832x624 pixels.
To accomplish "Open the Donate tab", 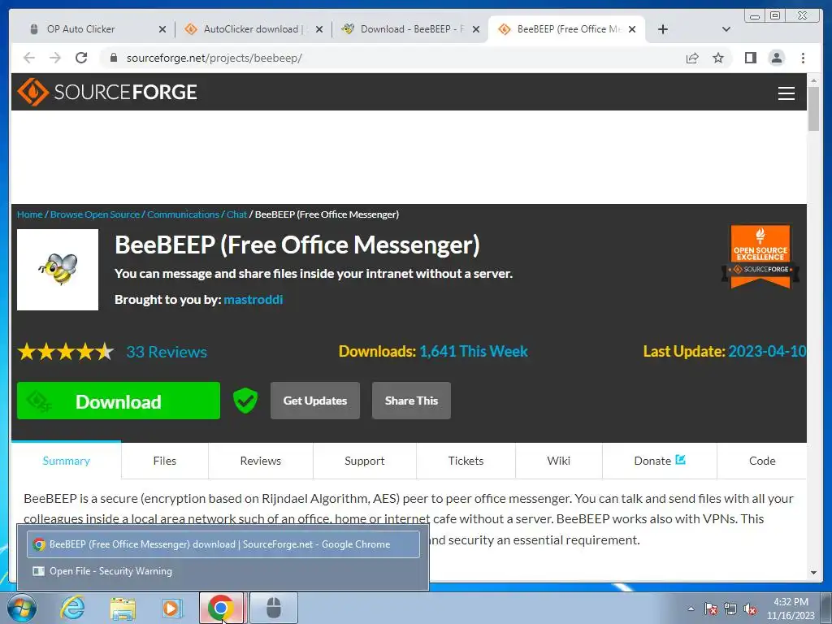I will (660, 461).
